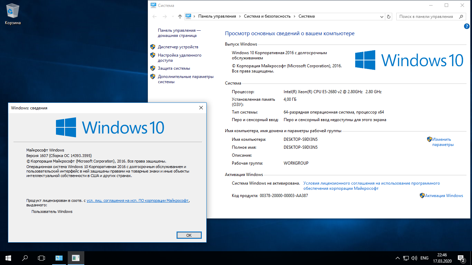Click heading Просмотр основных сведений
Viewport: 472px width, 265px height.
(x=290, y=33)
